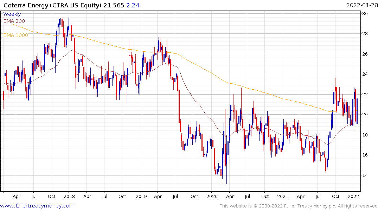Click the 16 price axis label
The height and width of the screenshot is (211, 378).
tap(365, 155)
